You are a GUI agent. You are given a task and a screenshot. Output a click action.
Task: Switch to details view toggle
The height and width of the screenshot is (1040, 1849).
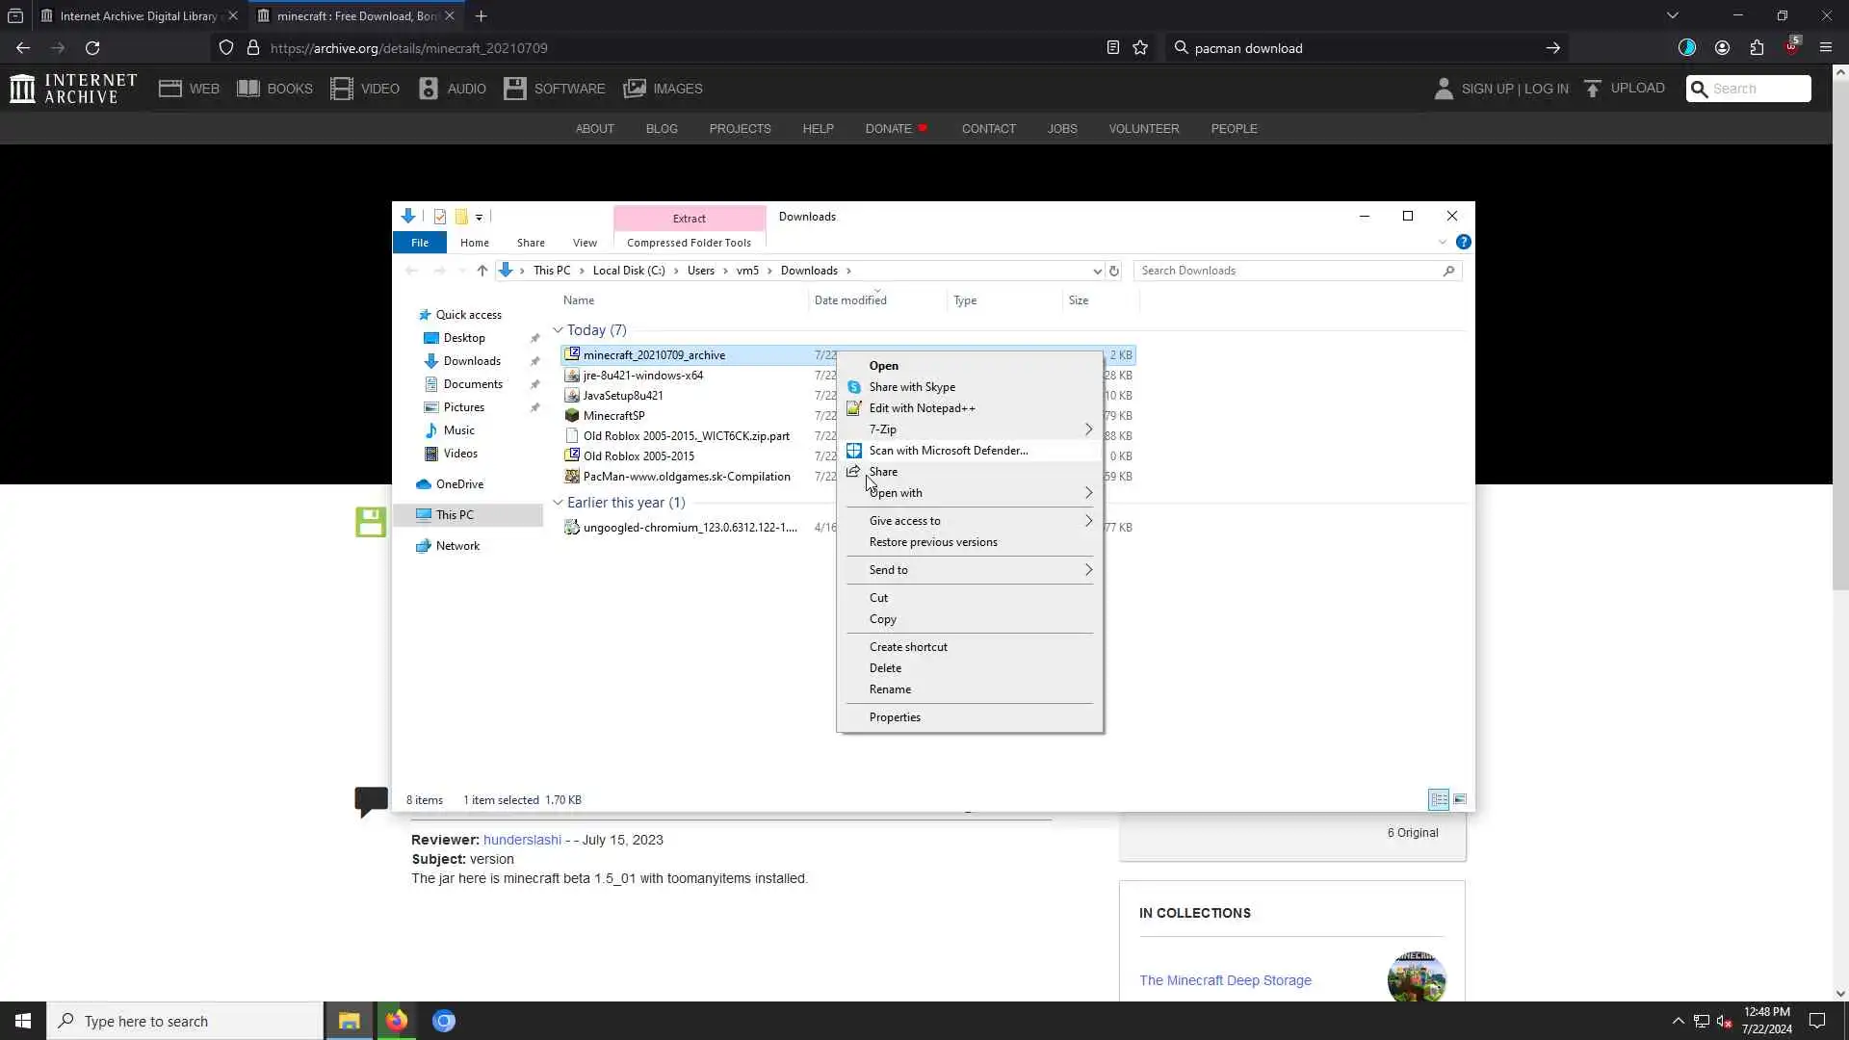(1439, 799)
